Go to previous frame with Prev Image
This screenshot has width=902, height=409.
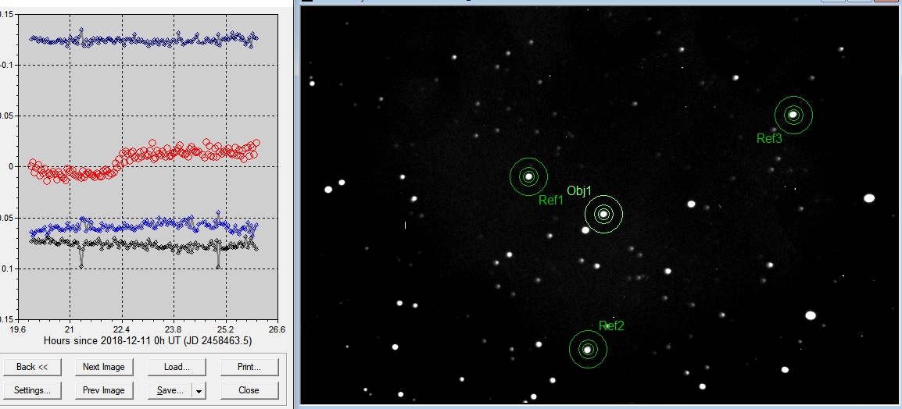tap(104, 389)
